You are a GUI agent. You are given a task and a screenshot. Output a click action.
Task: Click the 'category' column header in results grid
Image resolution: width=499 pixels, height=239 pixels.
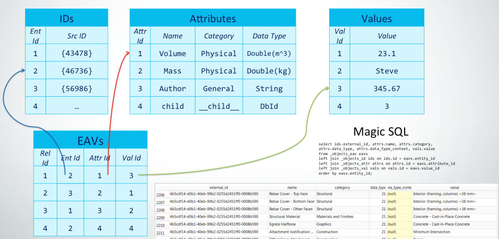click(x=342, y=188)
